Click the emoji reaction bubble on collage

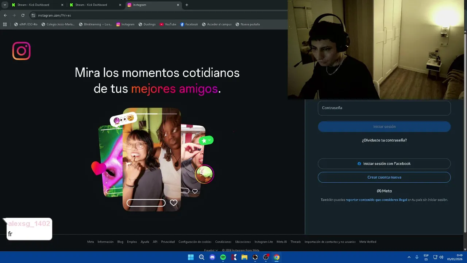pos(123,119)
